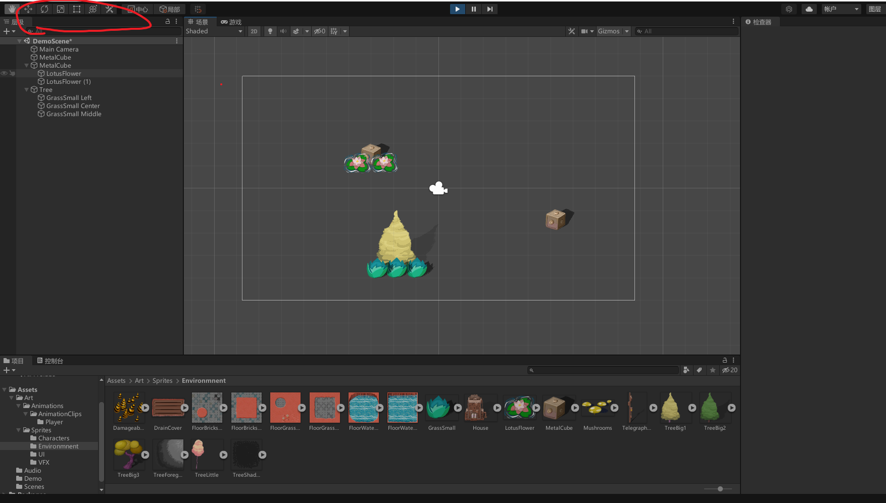Select the Rotate tool
This screenshot has height=503, width=886.
tap(44, 9)
